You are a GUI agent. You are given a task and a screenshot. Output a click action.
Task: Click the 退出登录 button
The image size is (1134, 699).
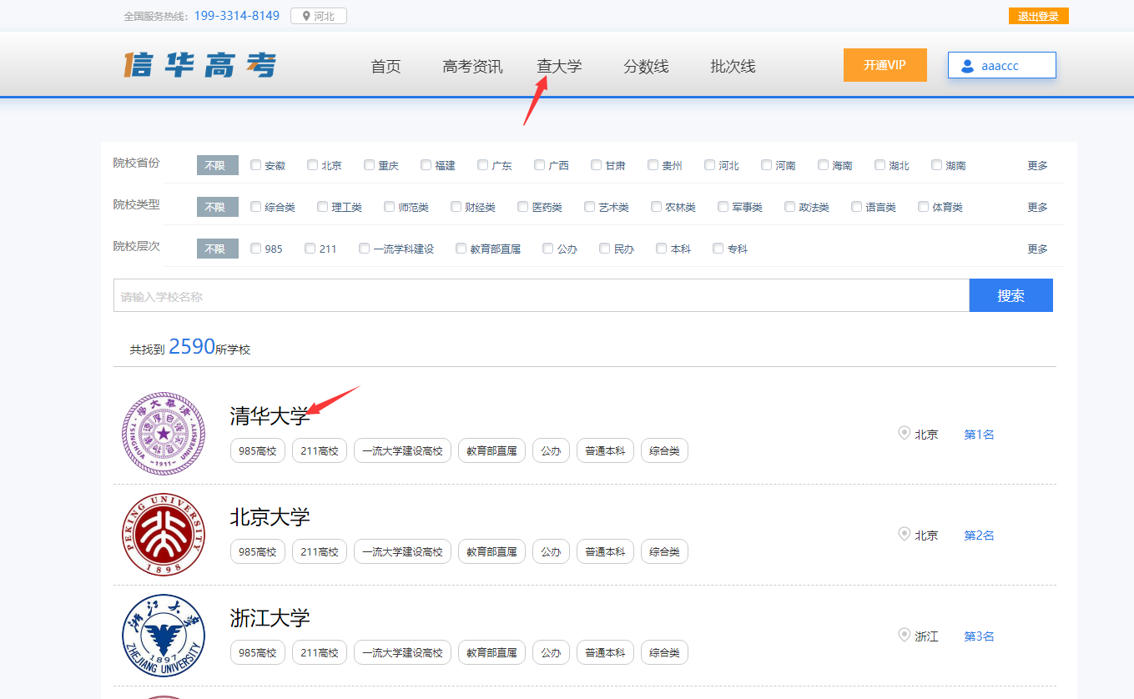click(x=1039, y=16)
